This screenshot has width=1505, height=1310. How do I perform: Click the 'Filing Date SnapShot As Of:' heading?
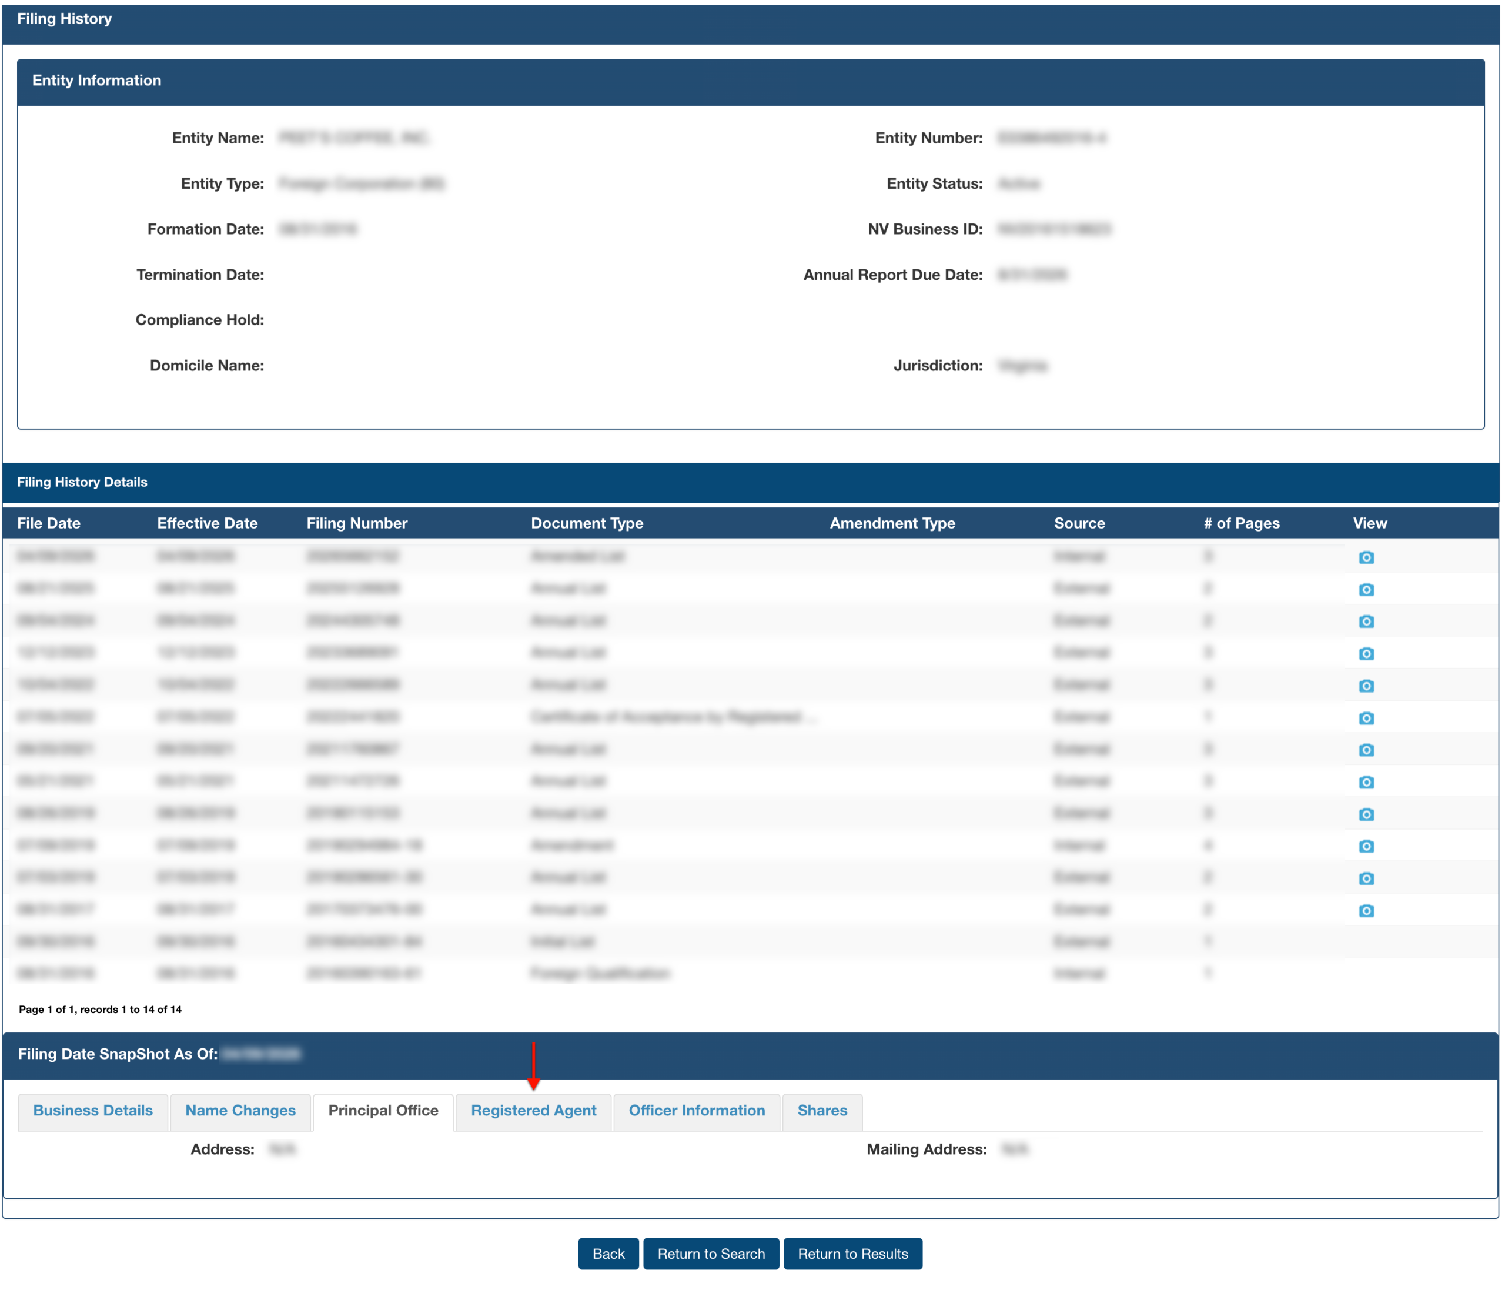[117, 1054]
